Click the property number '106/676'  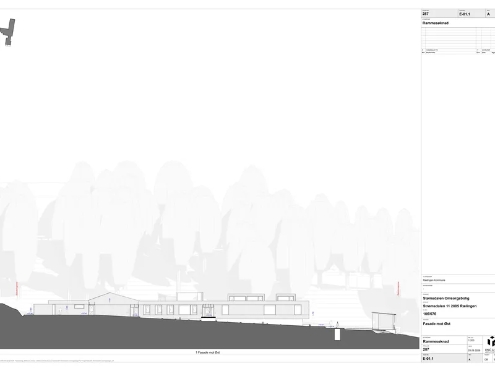[429, 314]
